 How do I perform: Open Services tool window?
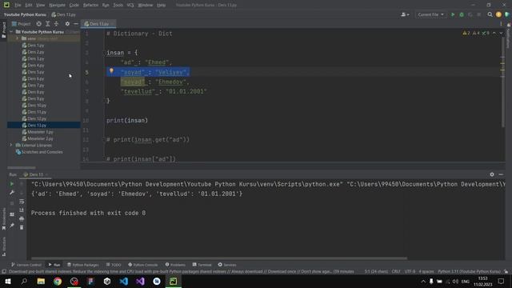coord(227,265)
